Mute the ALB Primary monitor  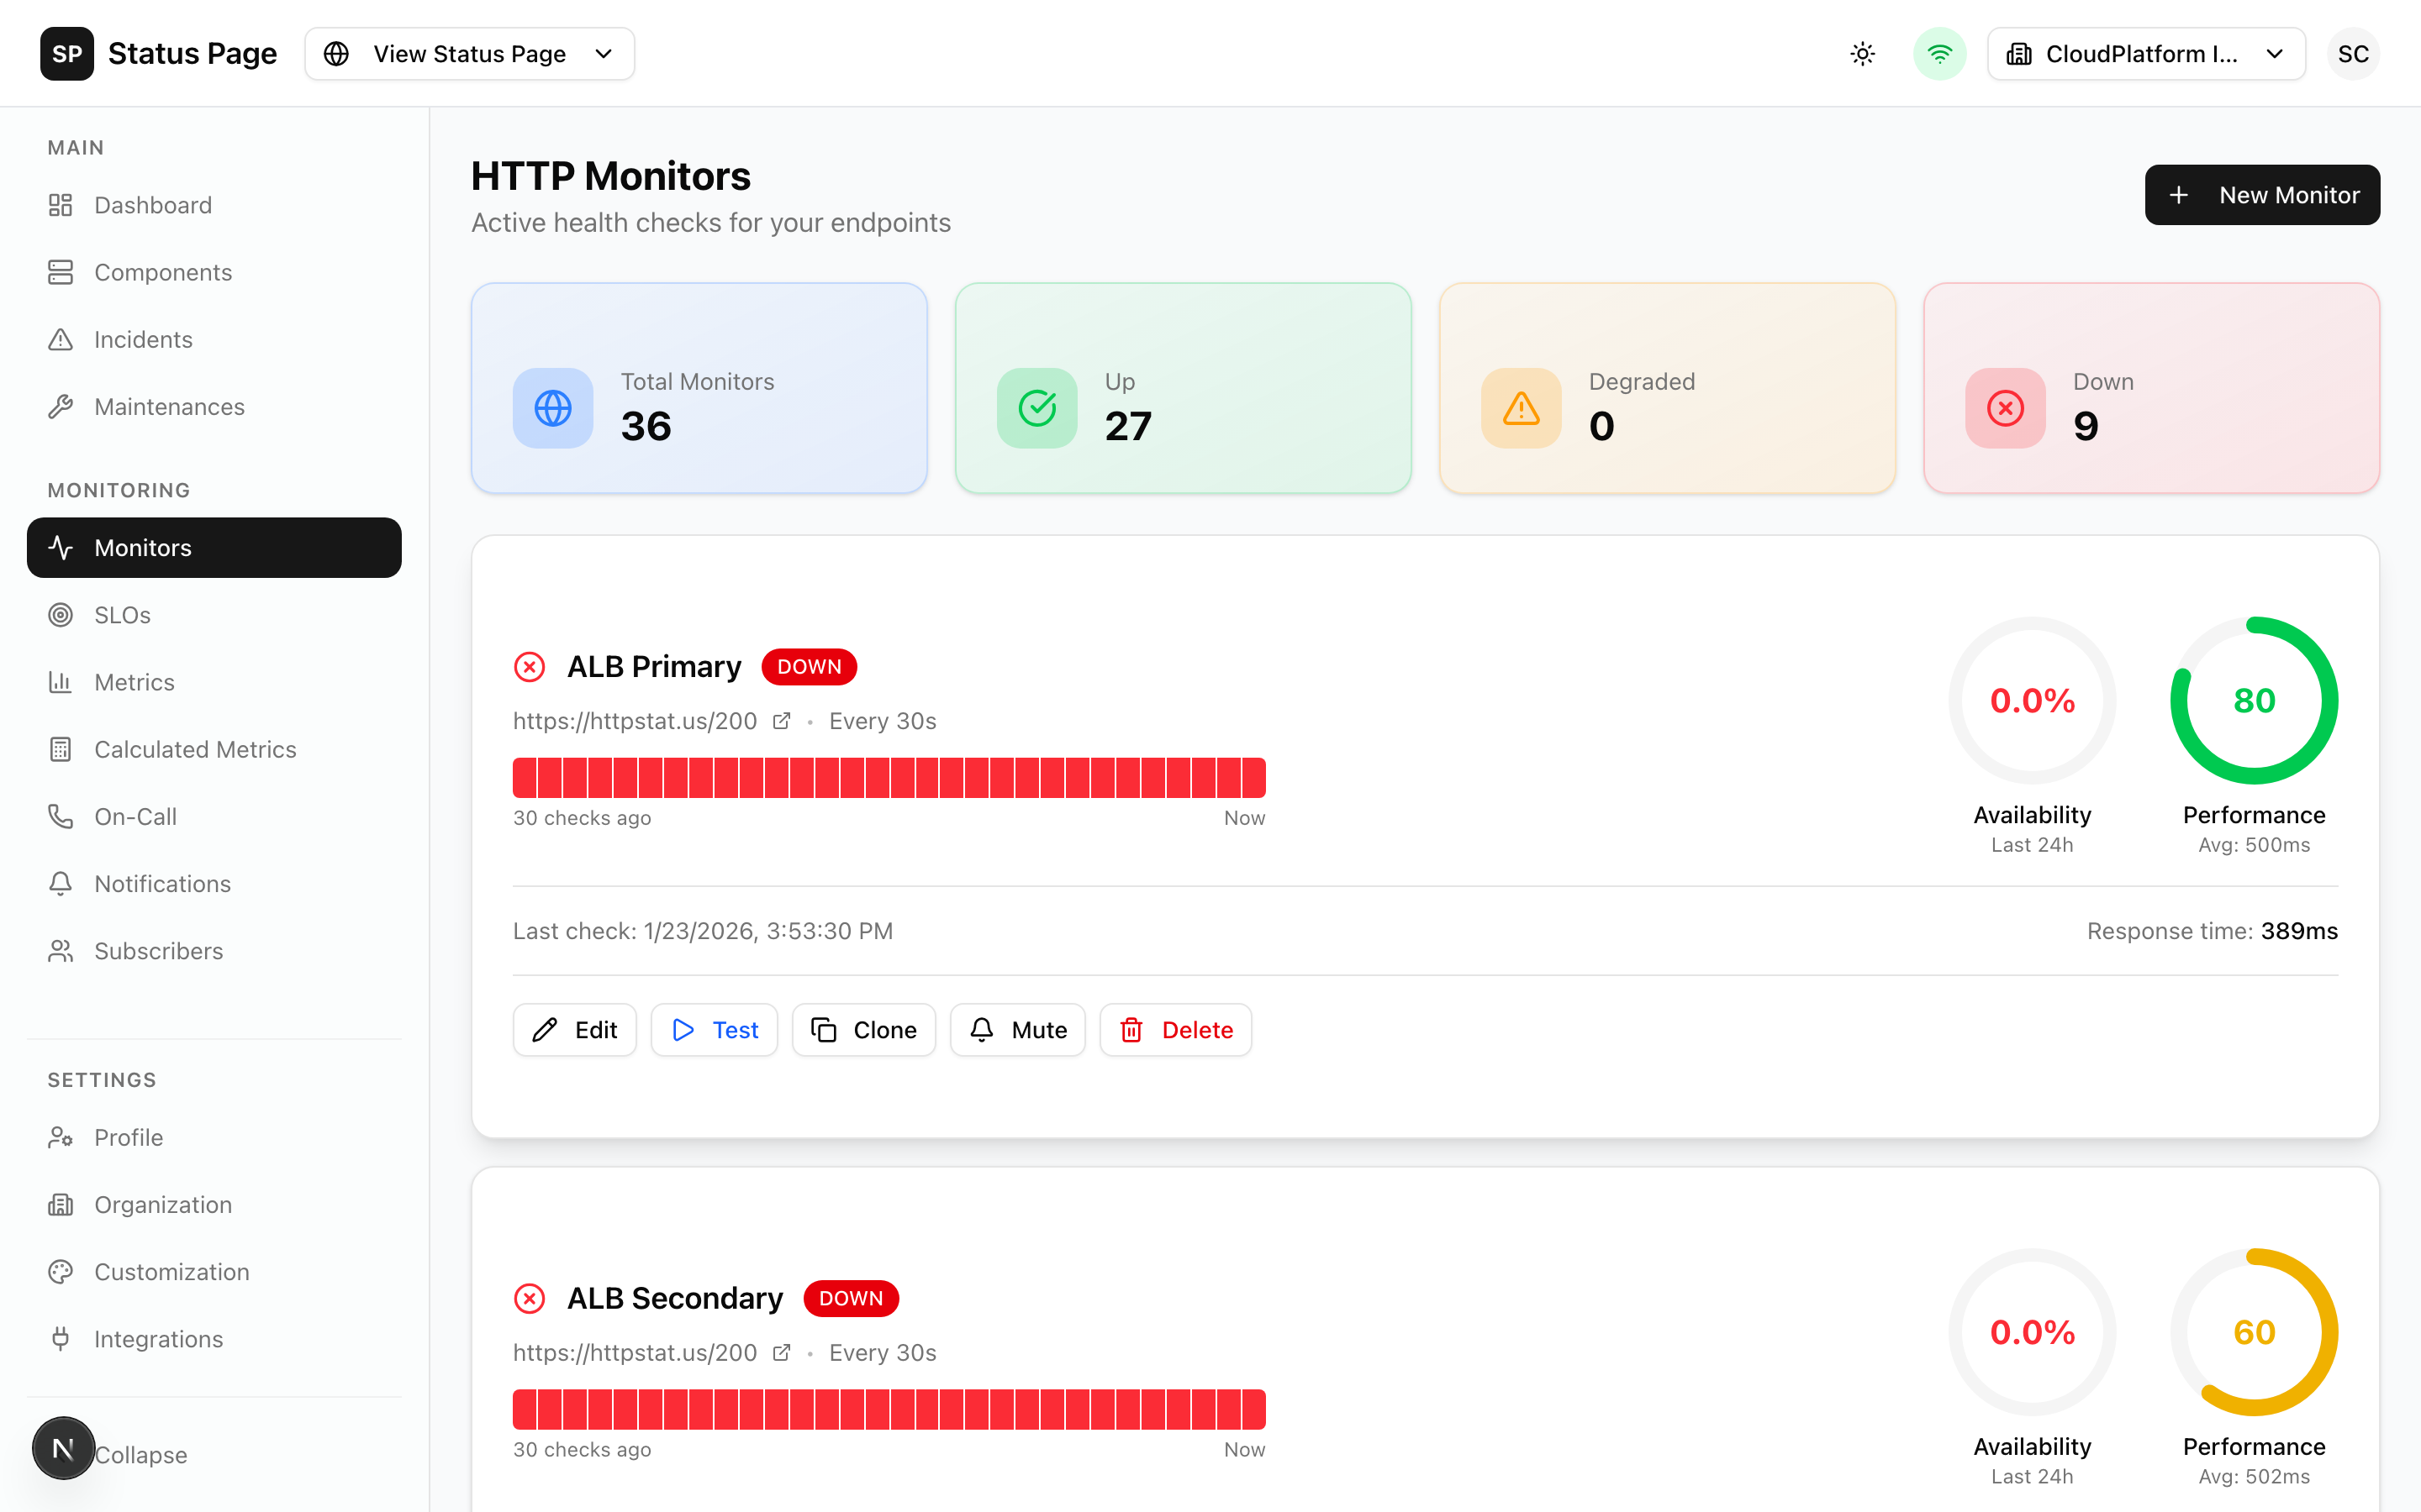tap(1016, 1030)
